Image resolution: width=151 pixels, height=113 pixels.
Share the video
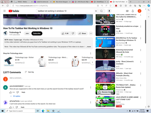(x=82, y=33)
